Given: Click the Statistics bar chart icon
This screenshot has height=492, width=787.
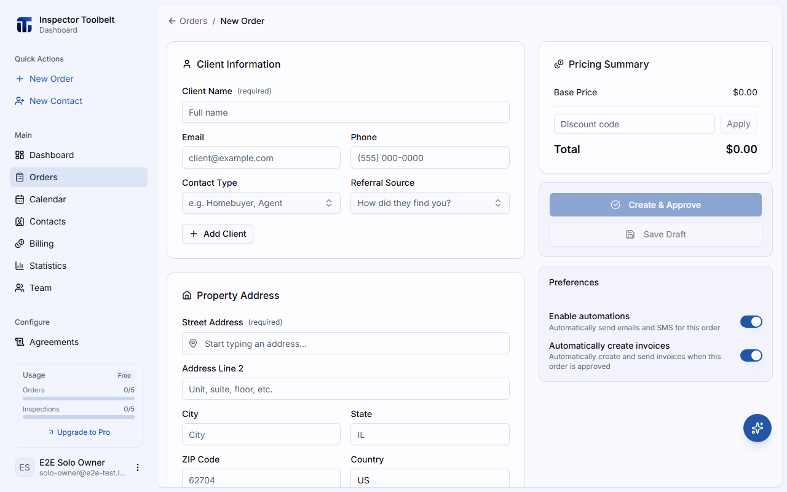Looking at the screenshot, I should [20, 266].
